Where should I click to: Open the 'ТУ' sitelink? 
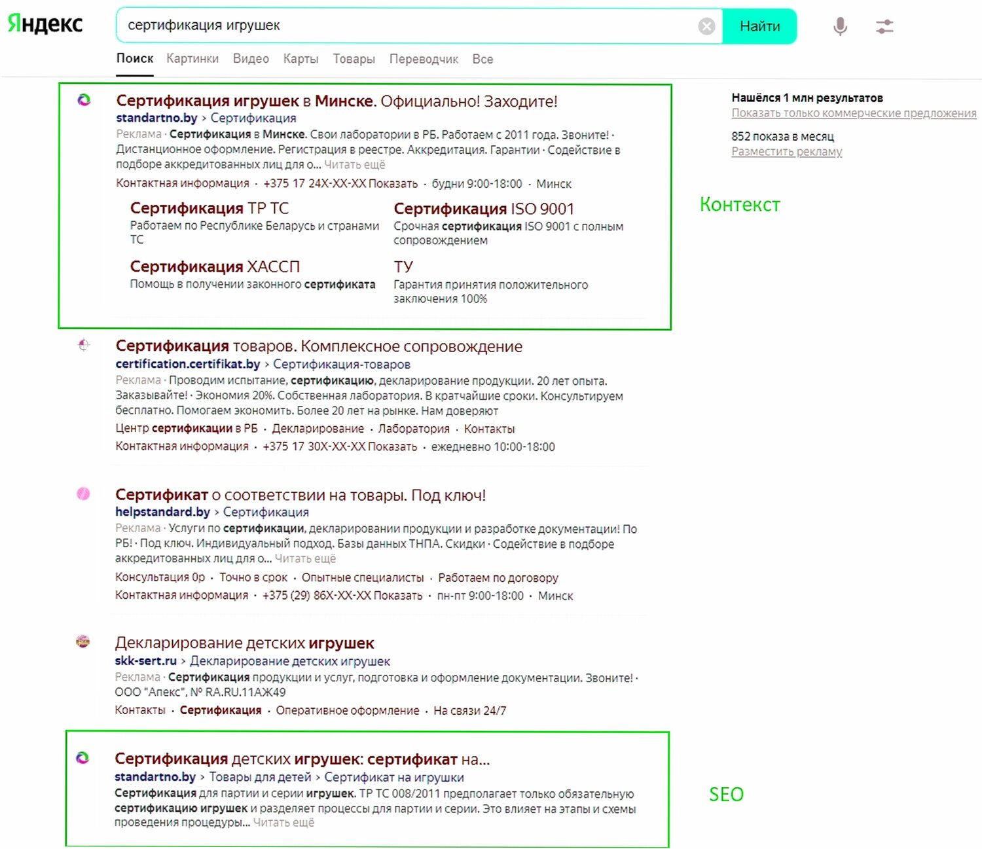click(403, 266)
